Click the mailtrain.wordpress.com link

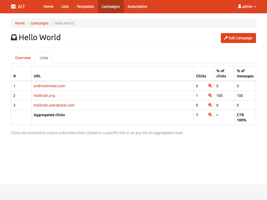coord(54,105)
